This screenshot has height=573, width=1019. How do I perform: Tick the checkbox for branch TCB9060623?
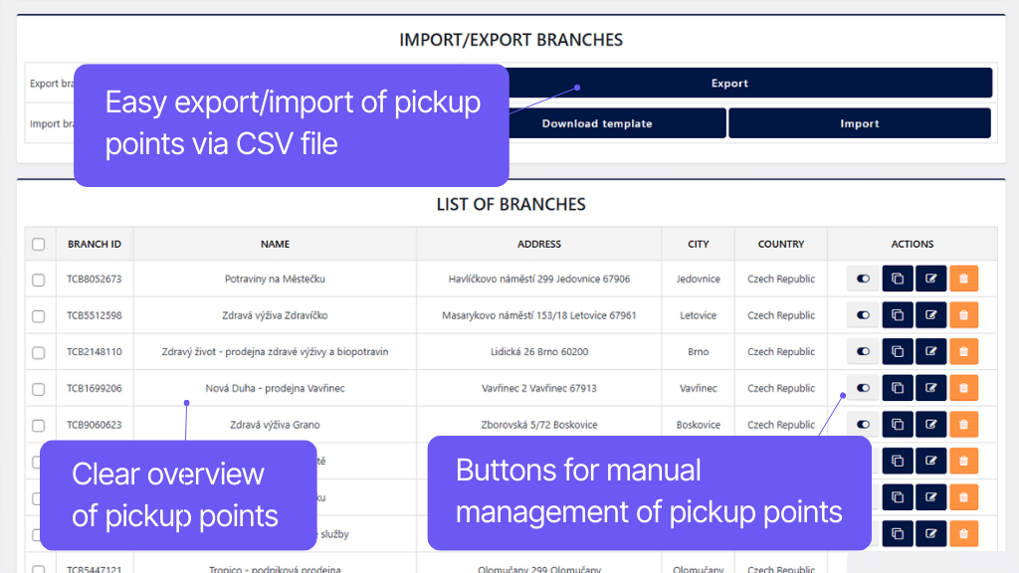[39, 425]
